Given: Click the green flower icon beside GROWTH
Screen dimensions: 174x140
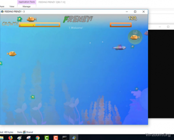Looking at the screenshot, I should (x=19, y=19).
